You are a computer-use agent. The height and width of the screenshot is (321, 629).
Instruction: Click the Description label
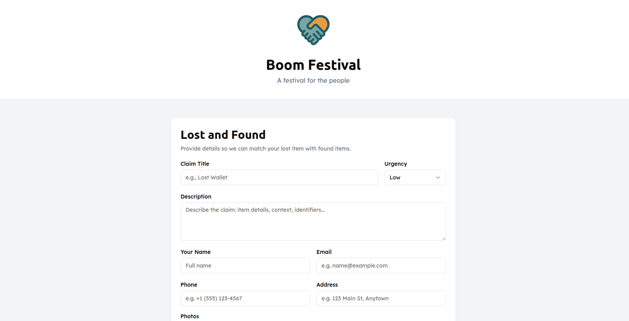coord(196,196)
